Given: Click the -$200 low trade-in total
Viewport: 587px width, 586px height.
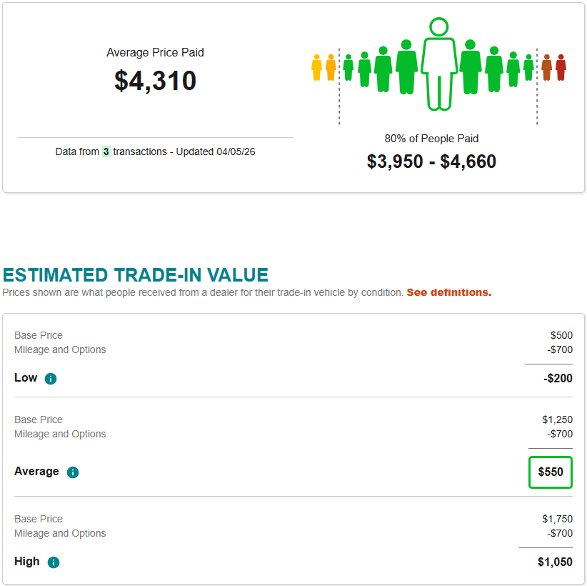Looking at the screenshot, I should pyautogui.click(x=558, y=378).
